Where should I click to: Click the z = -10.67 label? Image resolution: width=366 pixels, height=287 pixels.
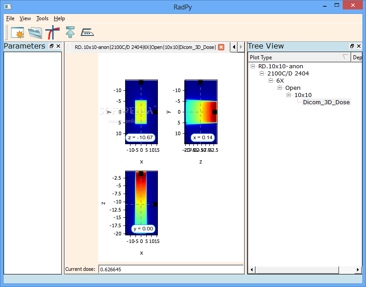point(140,137)
